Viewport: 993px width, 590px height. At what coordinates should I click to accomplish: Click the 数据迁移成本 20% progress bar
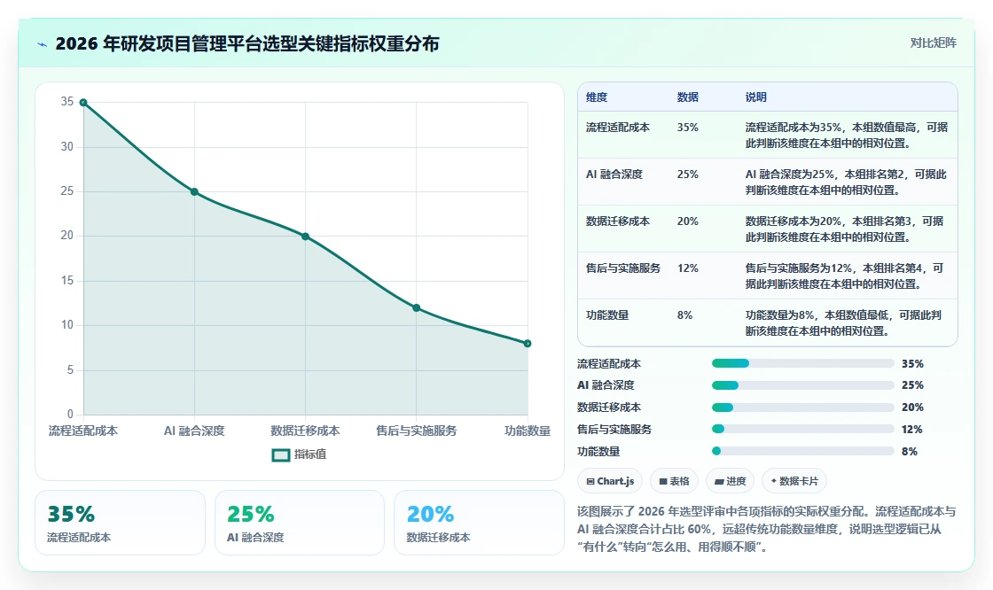(803, 408)
